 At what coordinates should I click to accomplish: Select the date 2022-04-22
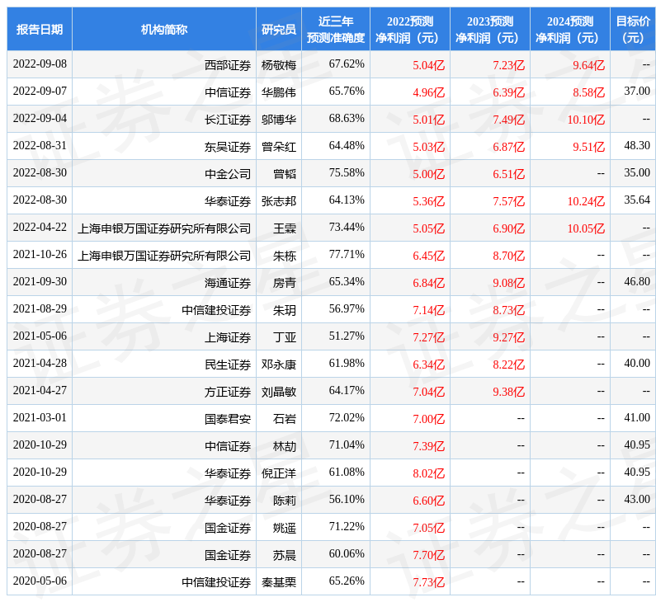[40, 227]
